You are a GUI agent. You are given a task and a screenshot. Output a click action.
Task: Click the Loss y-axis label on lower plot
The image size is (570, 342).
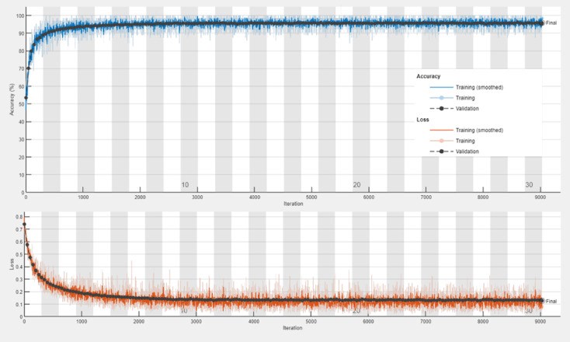(12, 264)
